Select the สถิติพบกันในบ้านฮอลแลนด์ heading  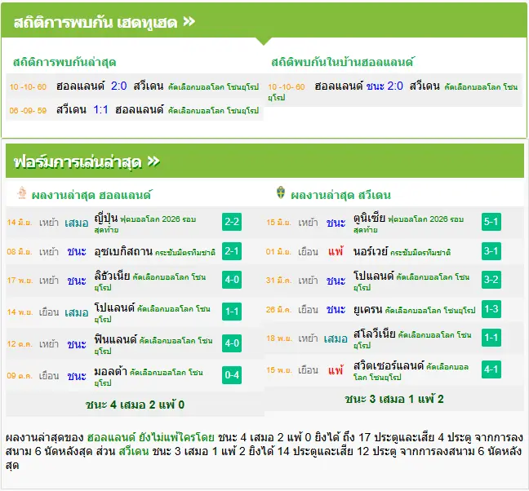click(x=343, y=62)
